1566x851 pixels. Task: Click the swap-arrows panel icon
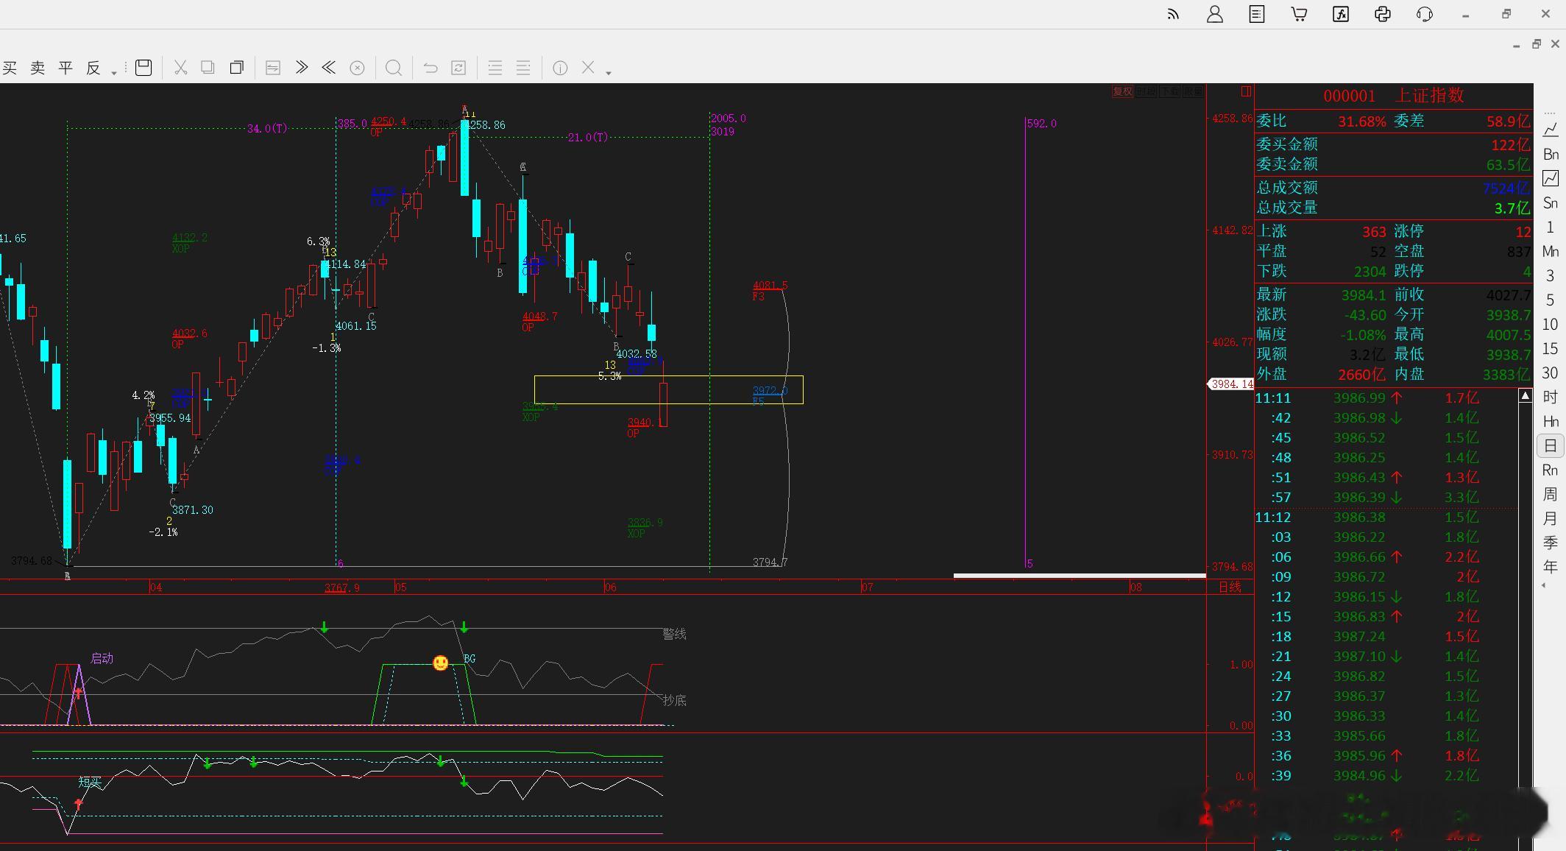(273, 68)
